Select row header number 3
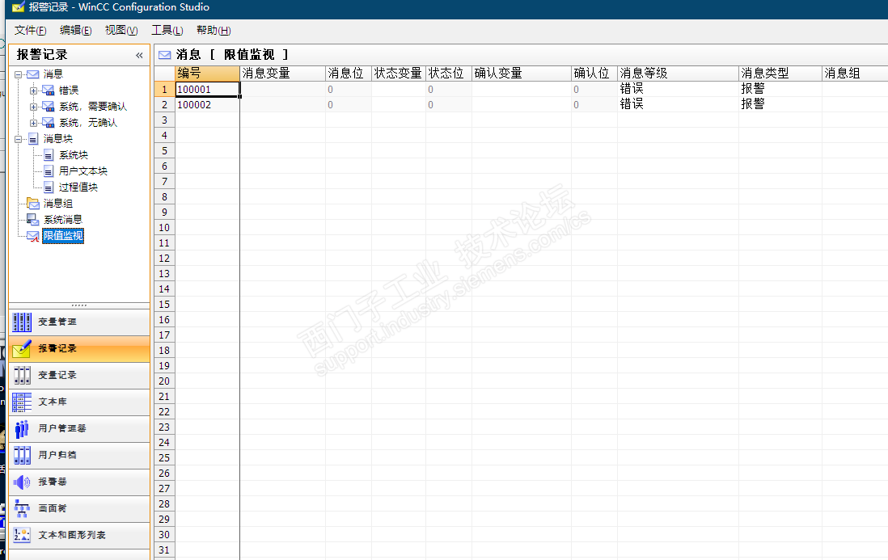The image size is (888, 560). [x=165, y=120]
